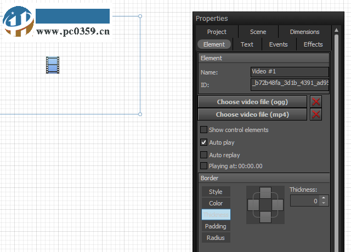Open the Events tab

pyautogui.click(x=279, y=44)
